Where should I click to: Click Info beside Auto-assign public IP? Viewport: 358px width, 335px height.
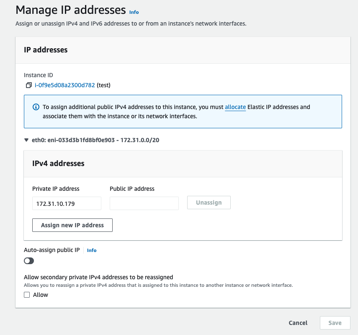pyautogui.click(x=91, y=250)
